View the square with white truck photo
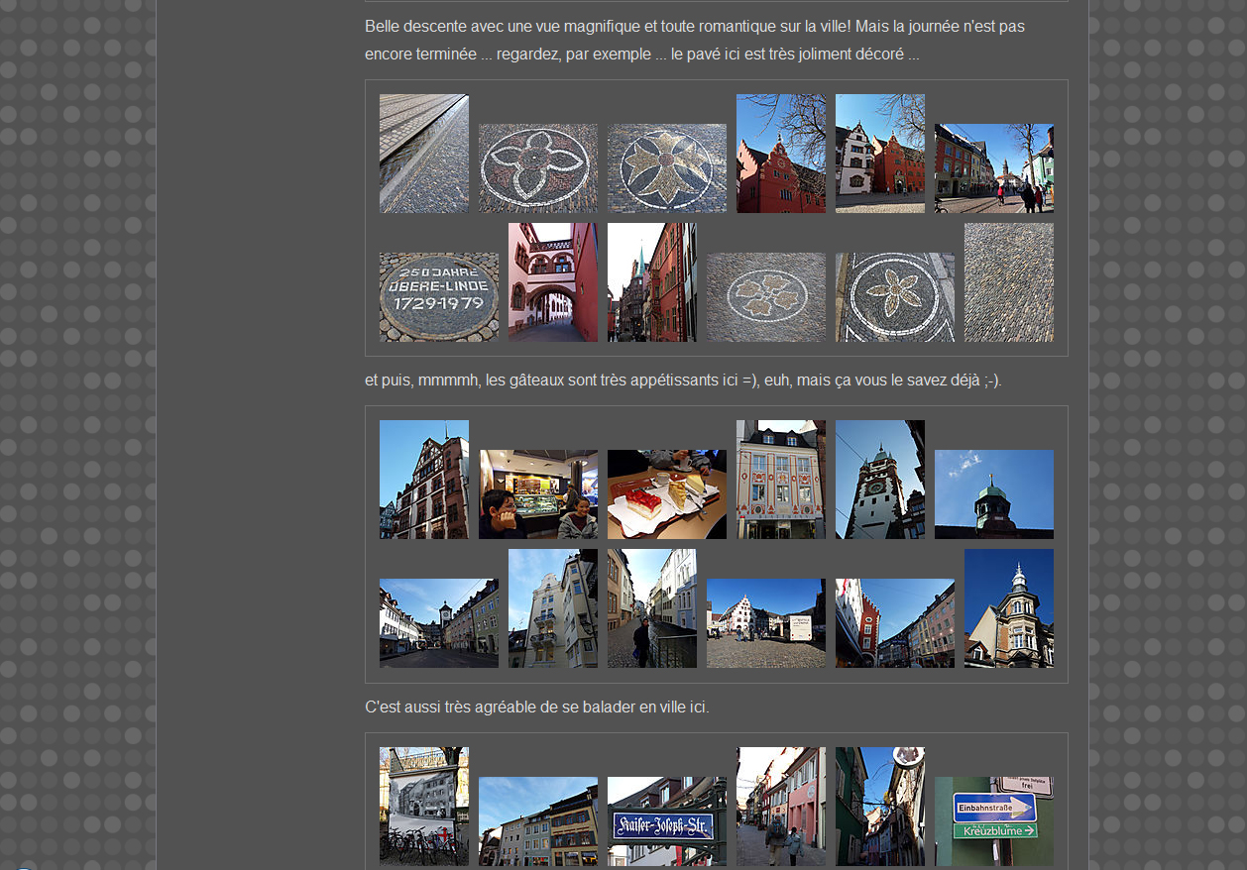 tap(765, 622)
